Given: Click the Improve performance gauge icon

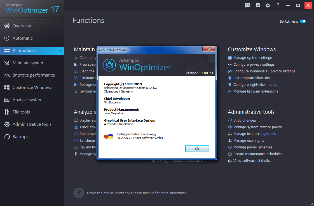Looking at the screenshot, I should (7, 75).
